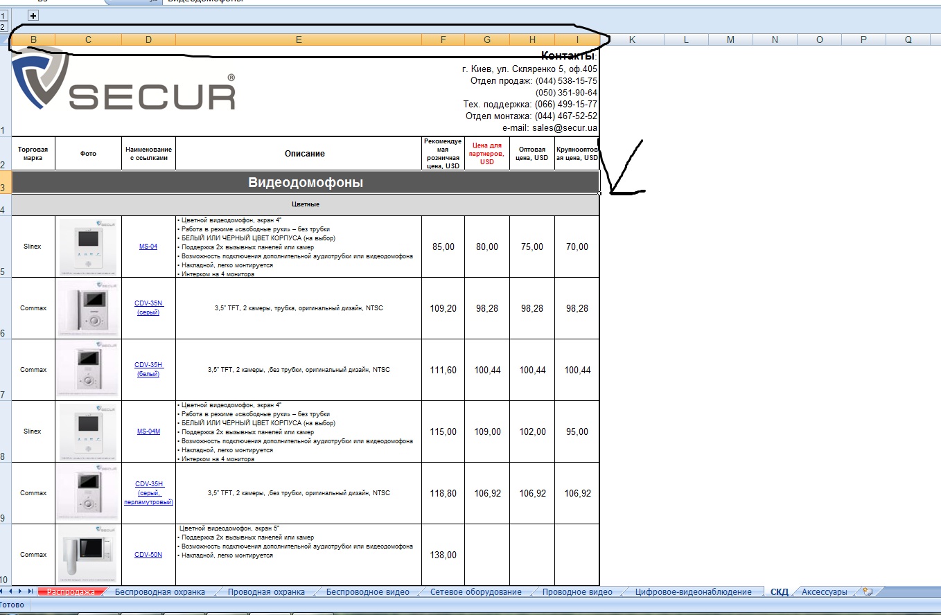This screenshot has width=941, height=615.
Task: Switch to Сетевое оборудование sheet
Action: click(476, 592)
